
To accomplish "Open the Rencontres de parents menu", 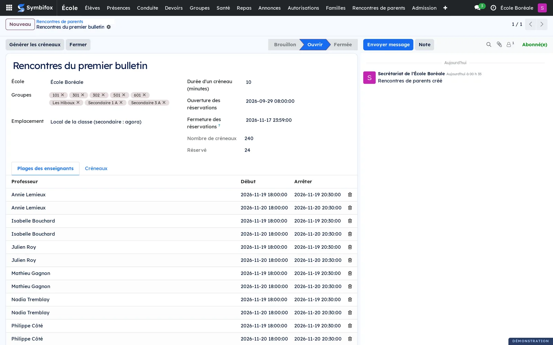I will (379, 8).
